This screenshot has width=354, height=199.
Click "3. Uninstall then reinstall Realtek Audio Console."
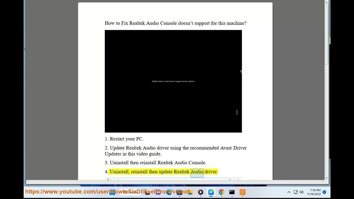[x=155, y=163]
